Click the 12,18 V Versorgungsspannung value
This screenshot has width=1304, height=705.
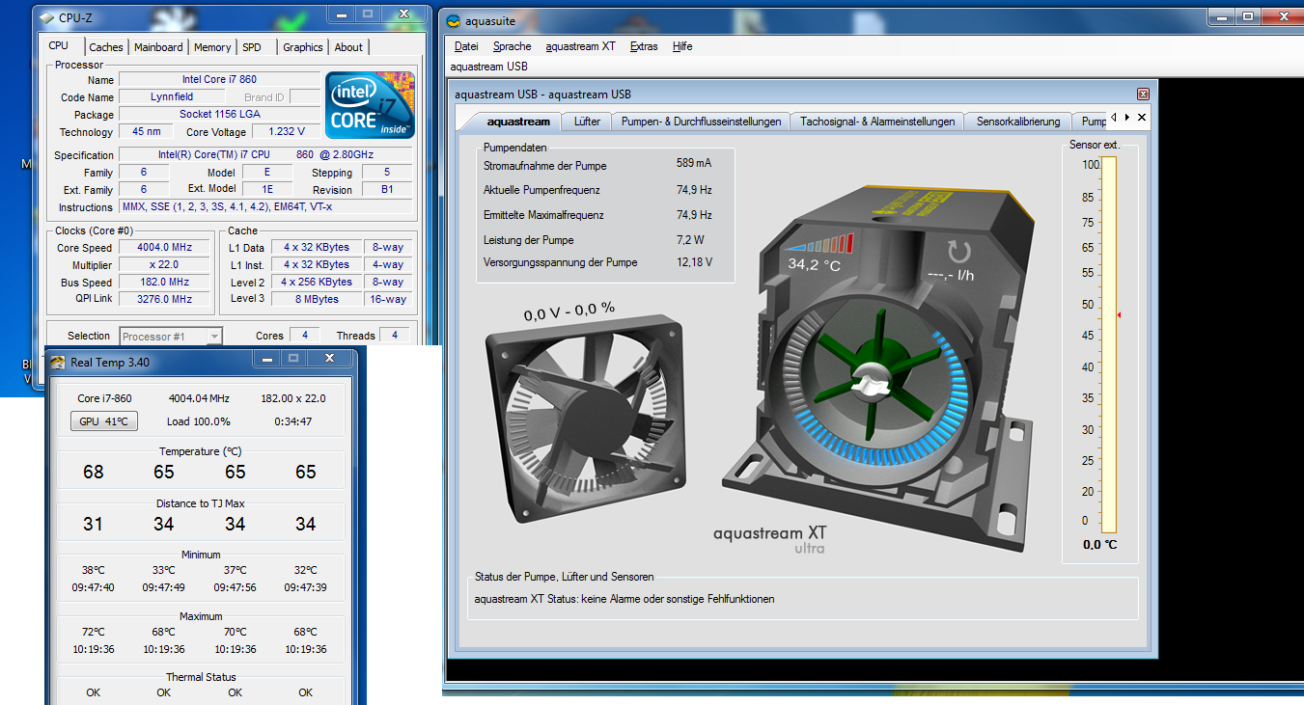(x=695, y=261)
